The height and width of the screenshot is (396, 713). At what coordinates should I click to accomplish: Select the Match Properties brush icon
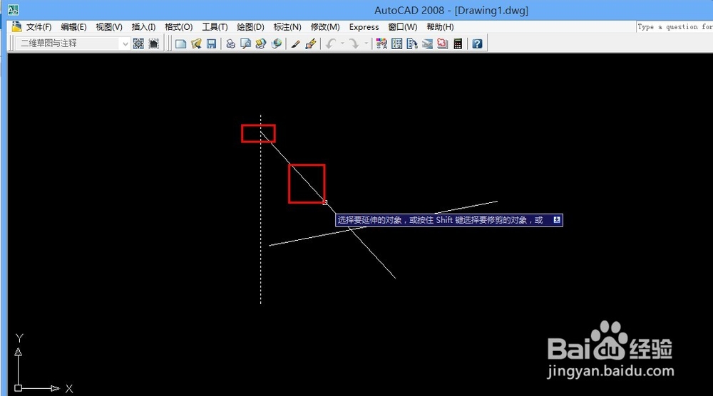296,43
